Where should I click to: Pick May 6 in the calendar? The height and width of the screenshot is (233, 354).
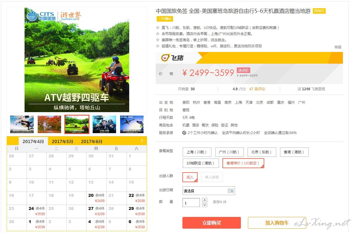click(x=137, y=224)
